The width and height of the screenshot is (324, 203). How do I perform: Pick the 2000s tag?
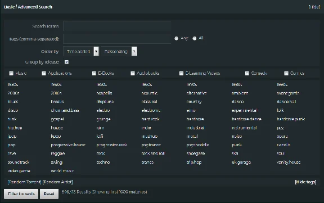pos(13,93)
